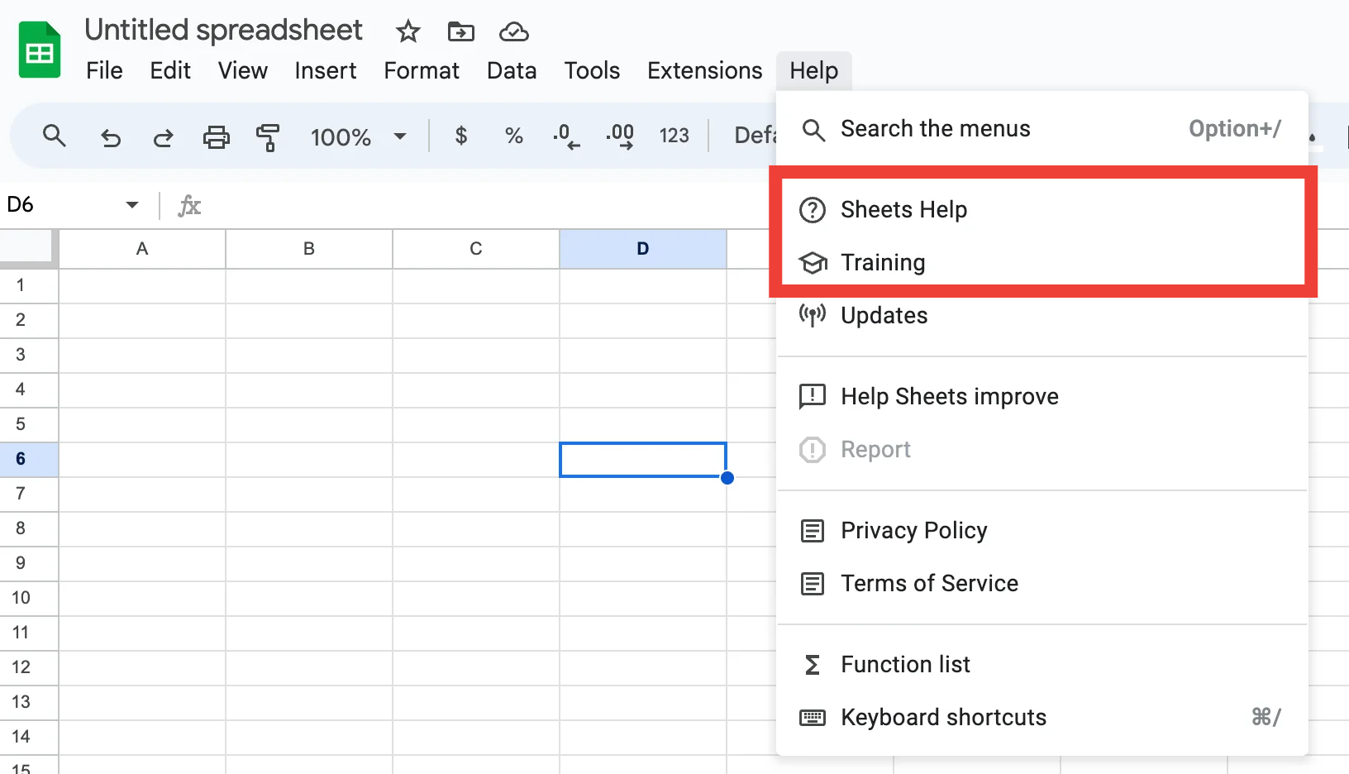Open the Format menu
The height and width of the screenshot is (774, 1349).
click(x=422, y=71)
